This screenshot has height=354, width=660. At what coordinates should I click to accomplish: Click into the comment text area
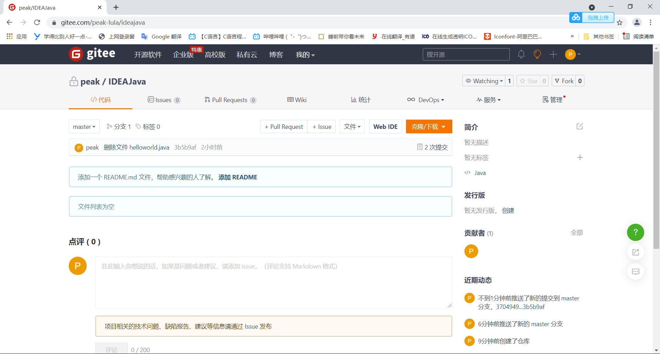274,283
